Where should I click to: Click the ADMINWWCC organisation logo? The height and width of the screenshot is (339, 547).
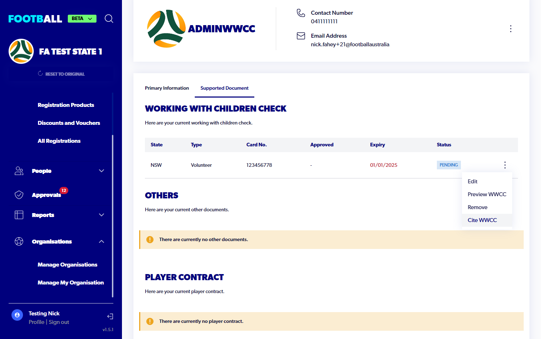166,29
